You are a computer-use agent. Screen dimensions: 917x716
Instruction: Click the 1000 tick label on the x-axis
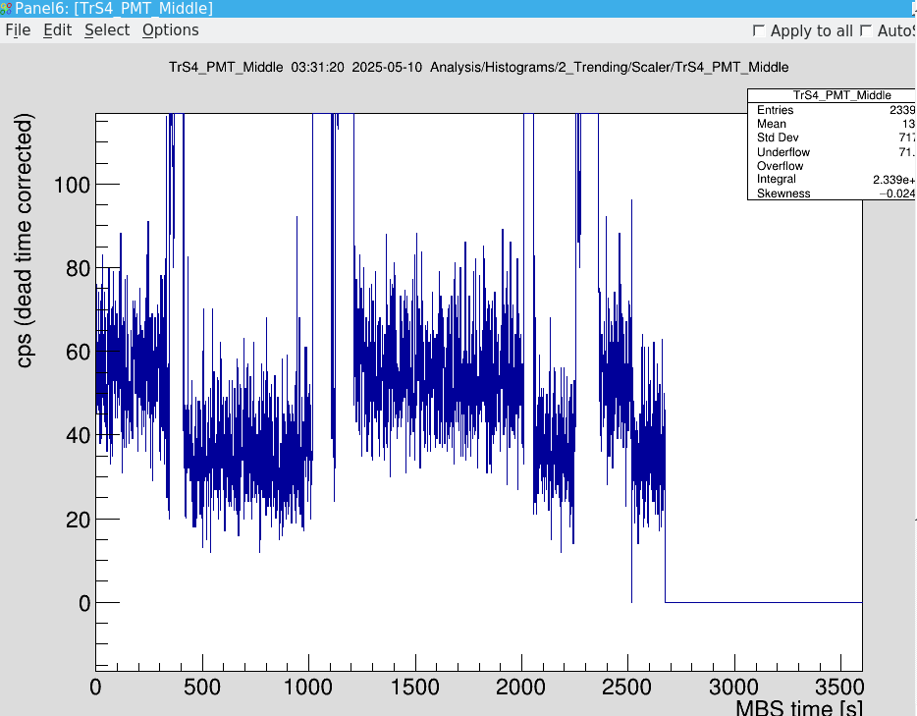pos(308,687)
